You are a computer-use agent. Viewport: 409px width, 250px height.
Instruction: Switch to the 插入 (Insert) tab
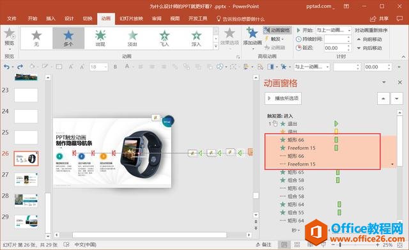tap(51, 19)
